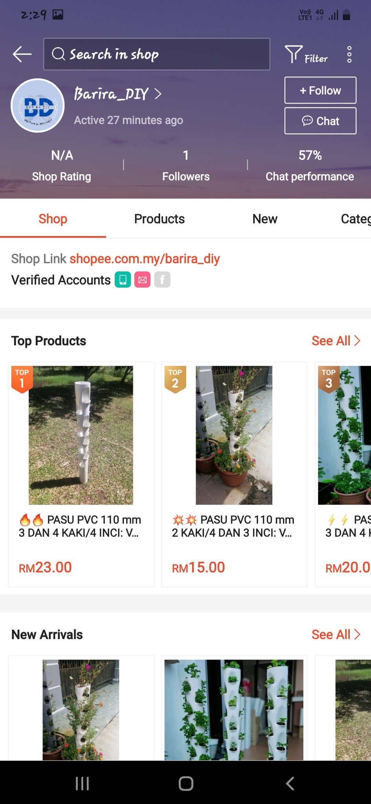
Task: Switch to the New tab
Action: 265,219
